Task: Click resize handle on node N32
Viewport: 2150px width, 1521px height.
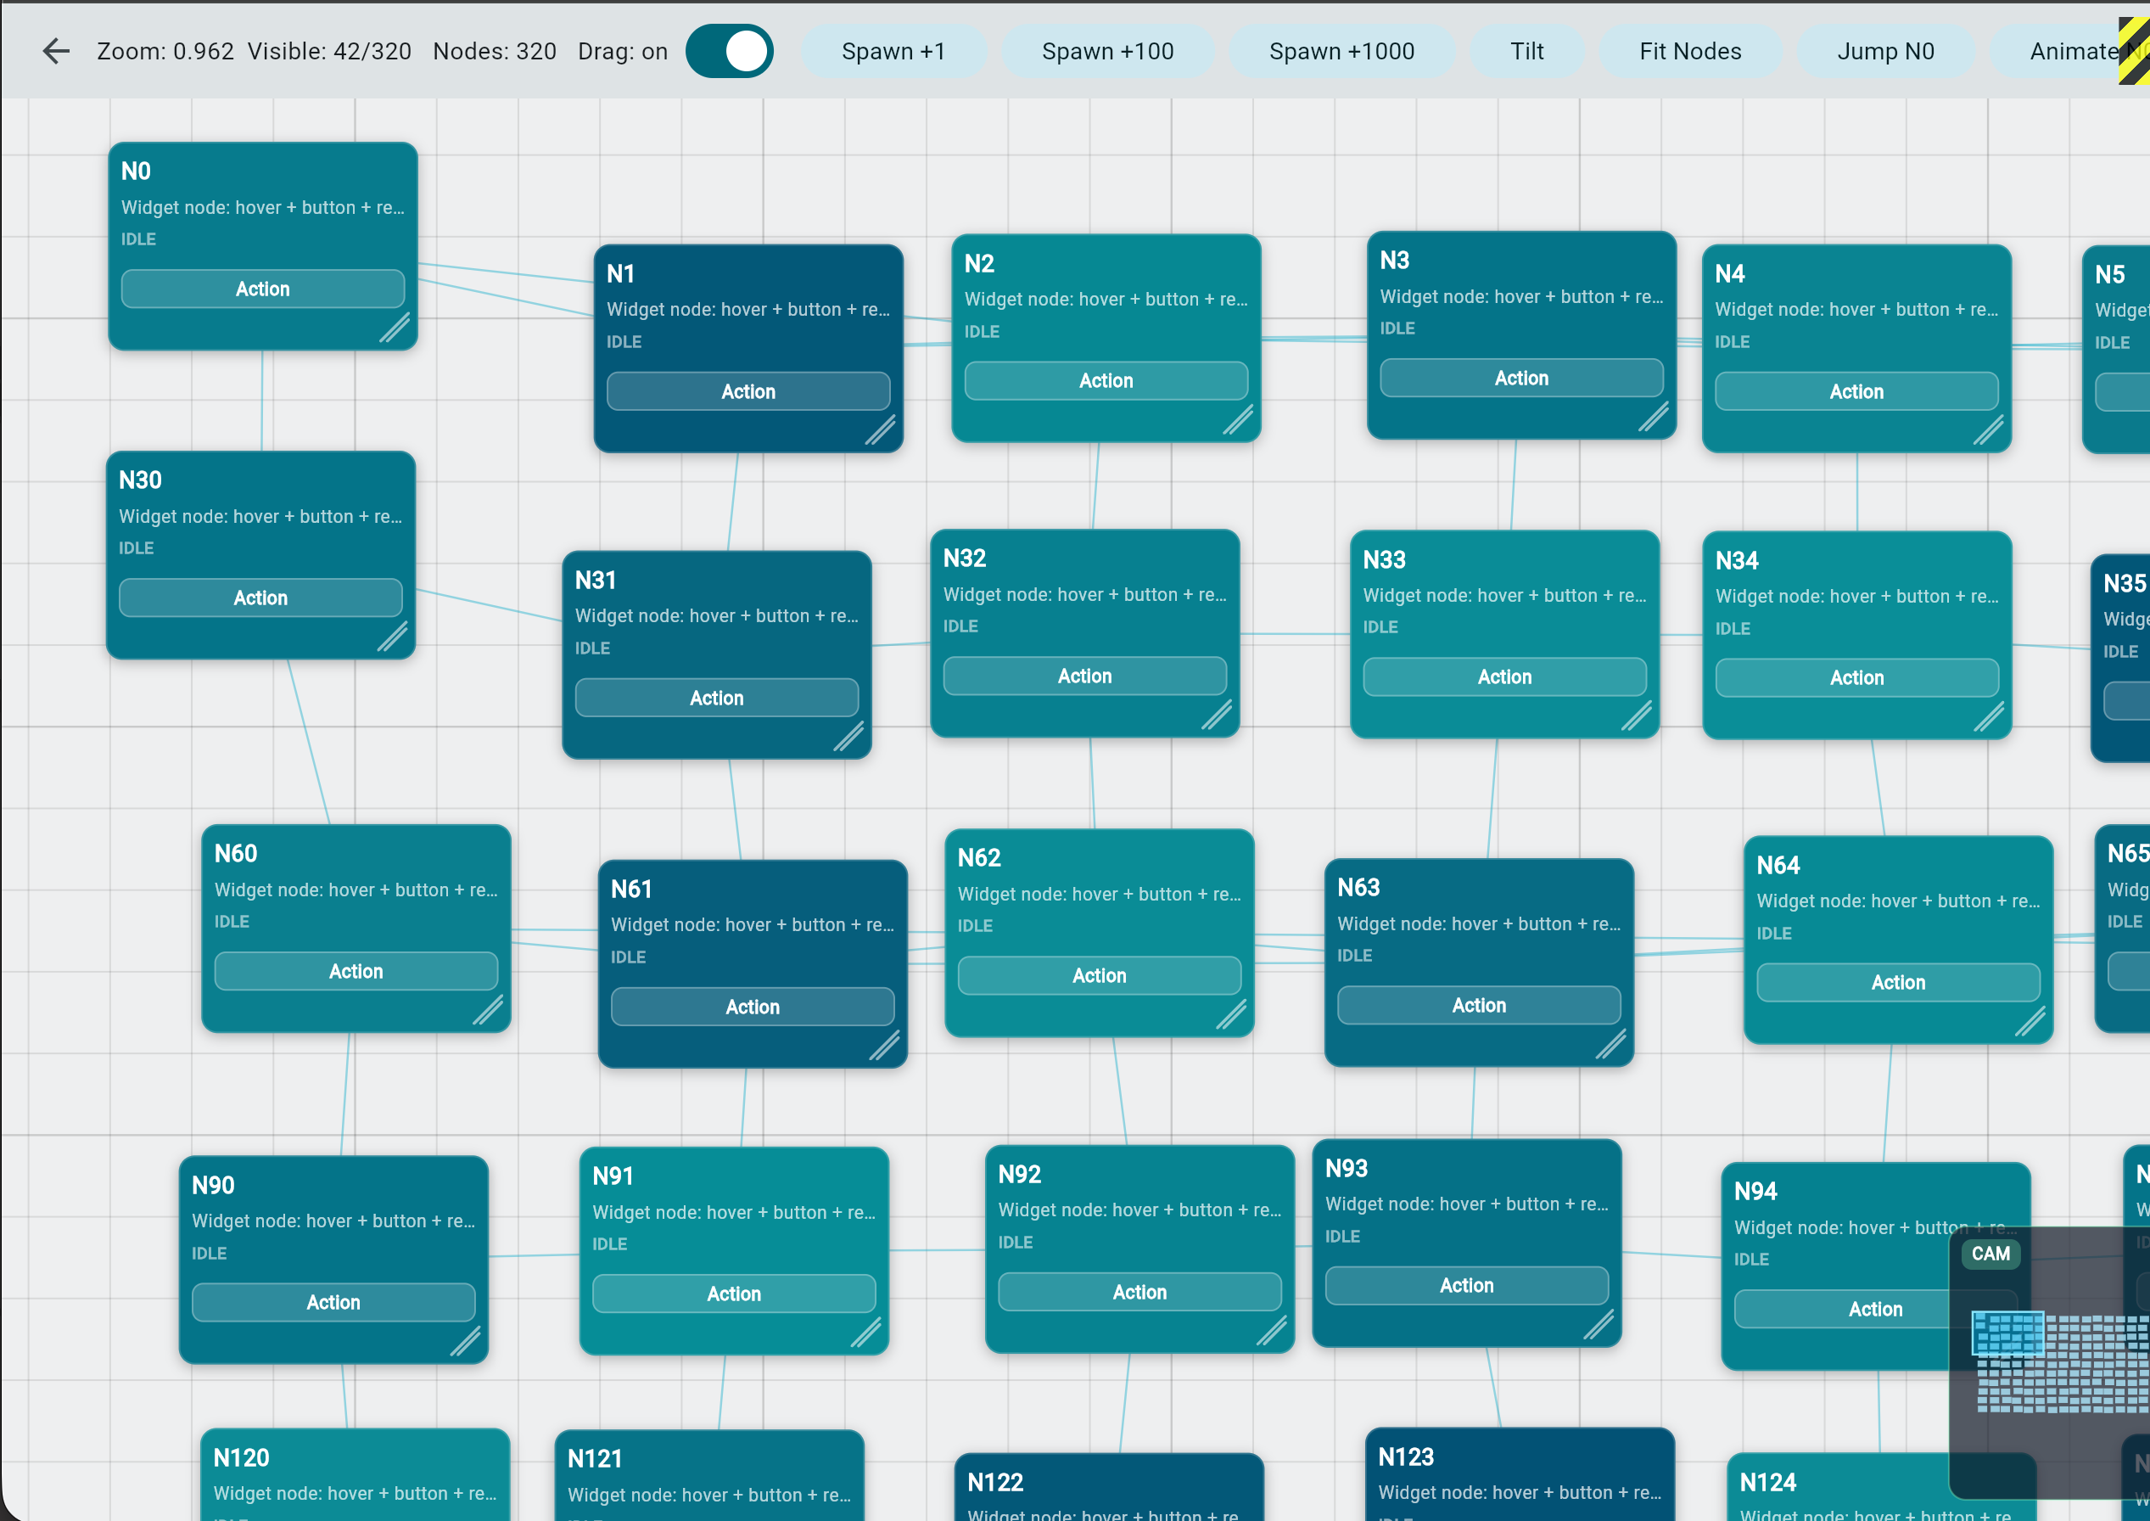Action: (x=1217, y=716)
